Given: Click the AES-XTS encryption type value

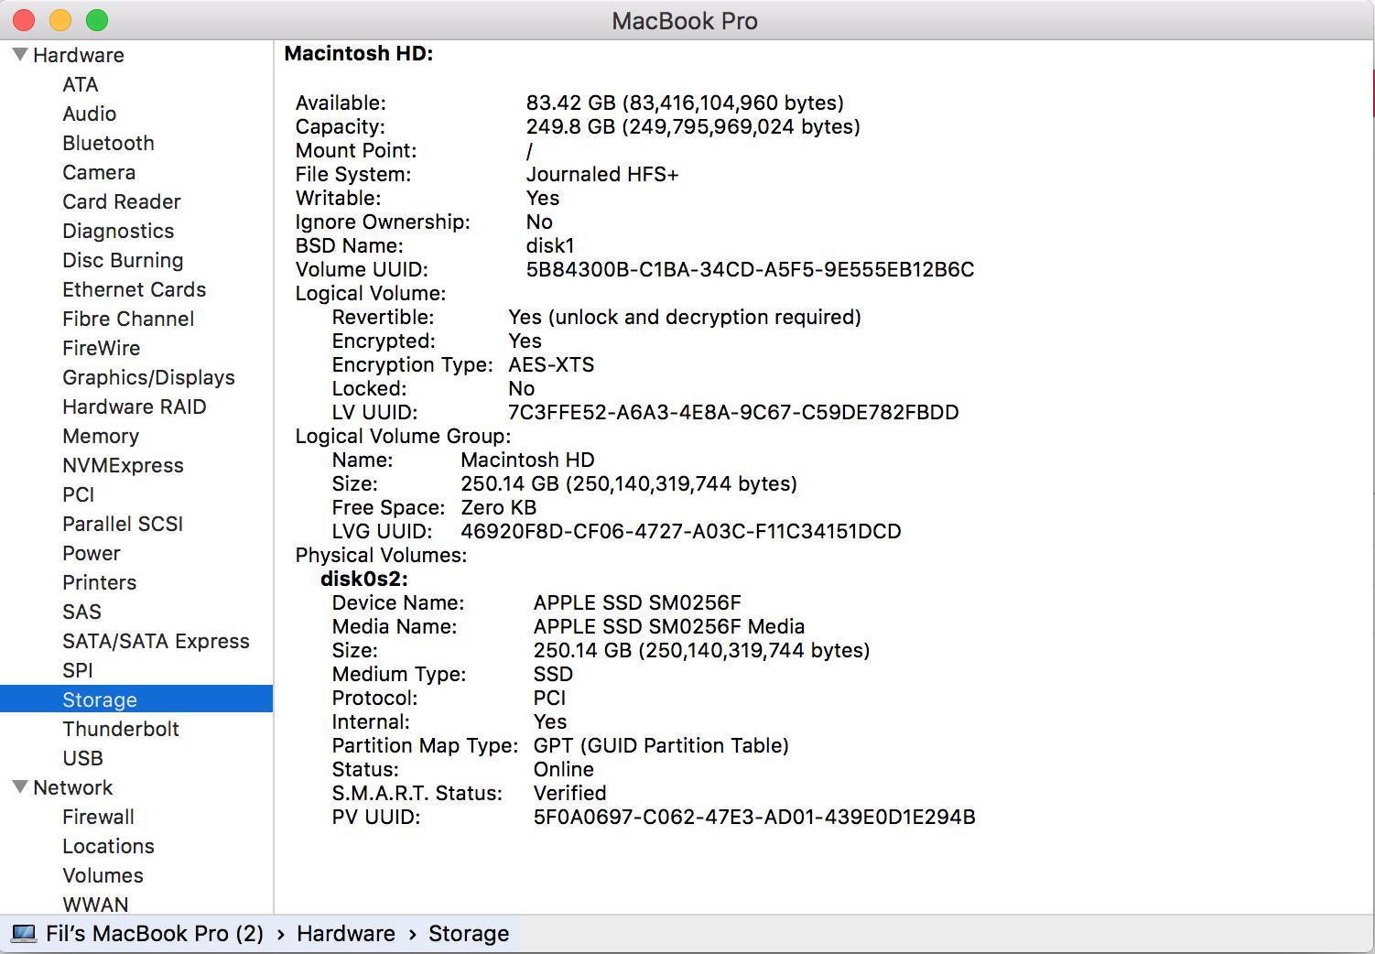Looking at the screenshot, I should pos(551,364).
